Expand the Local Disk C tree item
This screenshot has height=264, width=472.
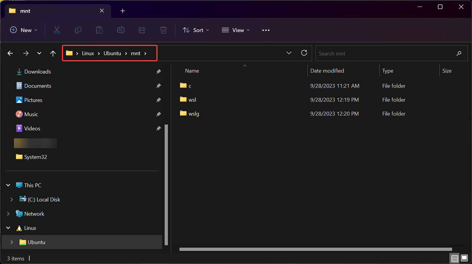(x=12, y=199)
